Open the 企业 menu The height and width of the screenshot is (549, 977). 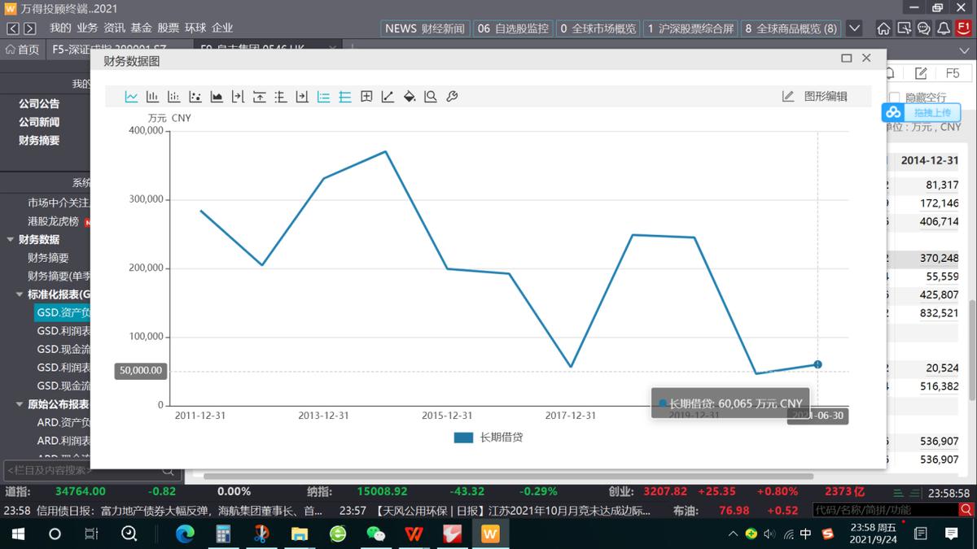(222, 28)
